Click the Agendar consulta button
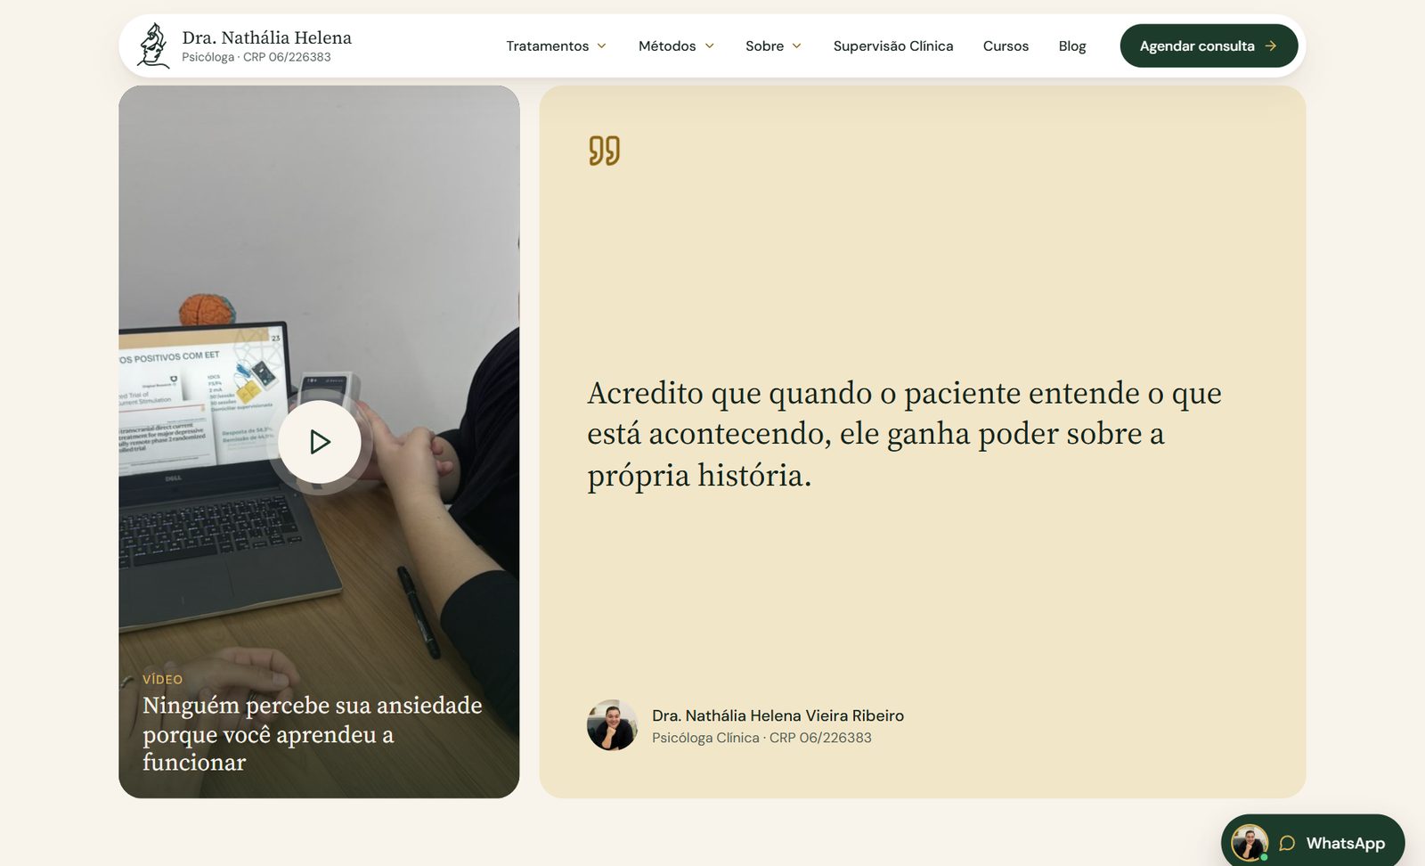The height and width of the screenshot is (866, 1425). pyautogui.click(x=1209, y=45)
